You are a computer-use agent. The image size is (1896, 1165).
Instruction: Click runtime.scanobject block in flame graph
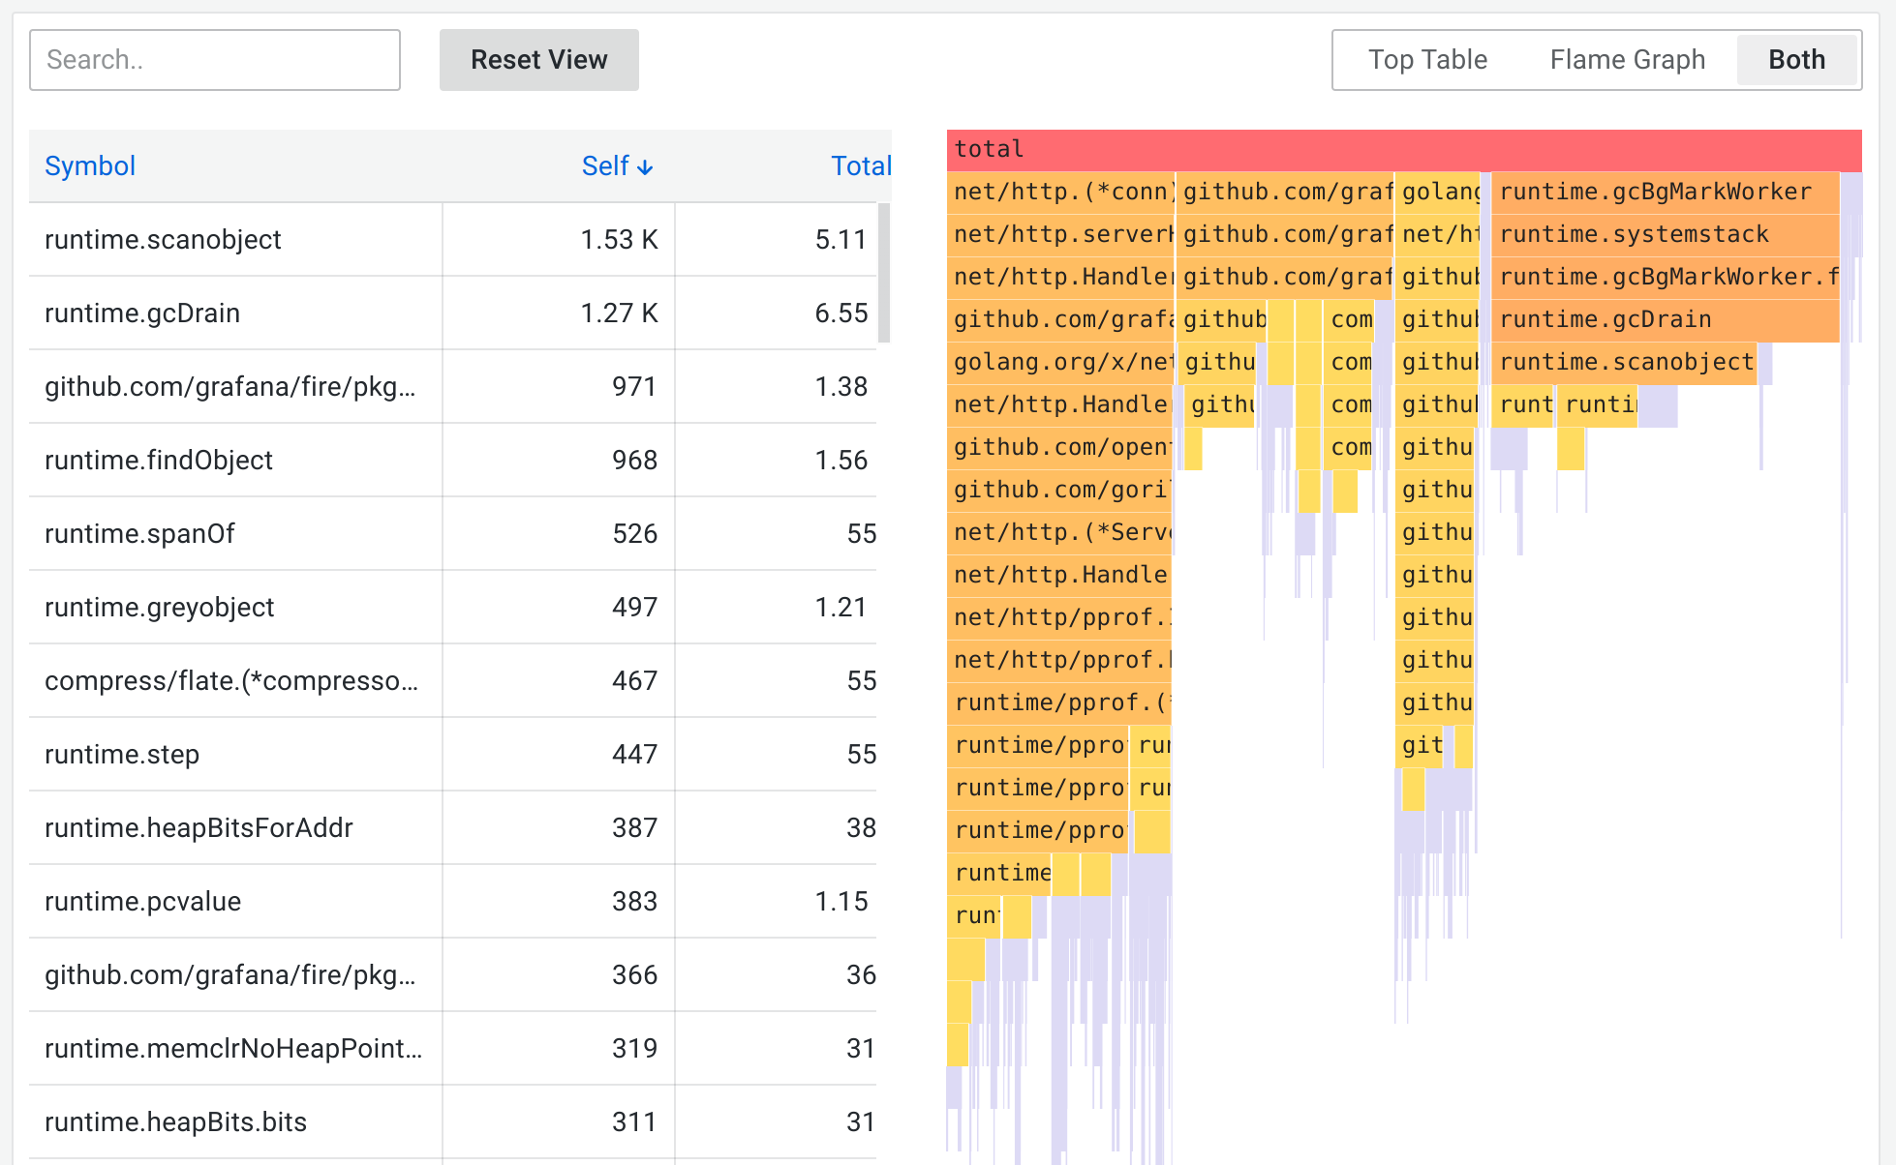(x=1625, y=362)
